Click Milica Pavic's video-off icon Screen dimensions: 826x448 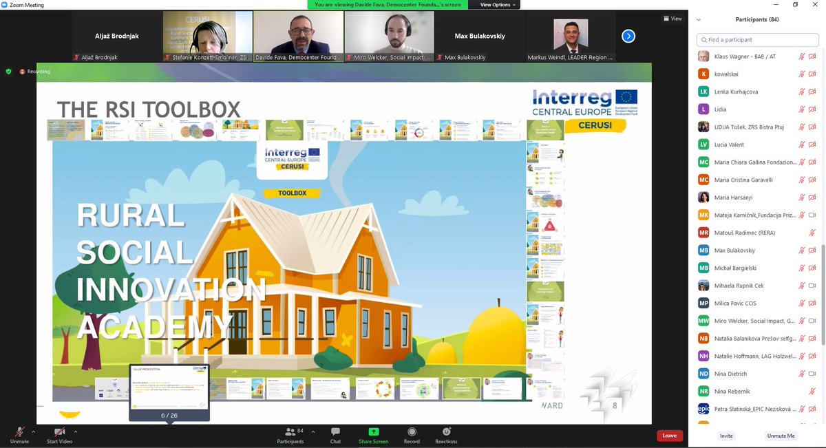point(813,303)
